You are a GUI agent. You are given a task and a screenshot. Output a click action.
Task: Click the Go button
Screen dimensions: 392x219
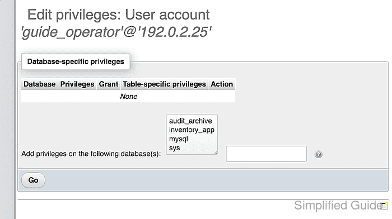[33, 180]
